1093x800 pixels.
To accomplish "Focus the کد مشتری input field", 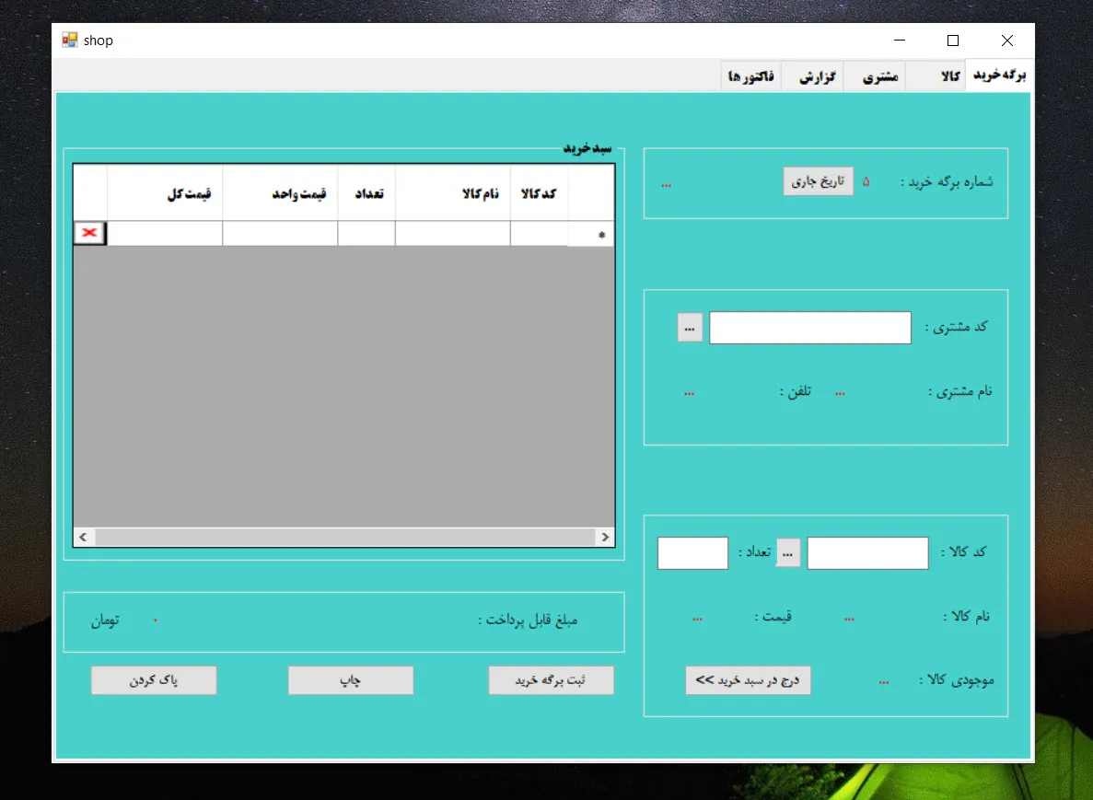I will pyautogui.click(x=809, y=328).
